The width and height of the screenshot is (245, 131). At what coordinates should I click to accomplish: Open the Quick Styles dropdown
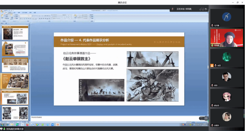pyautogui.click(x=79, y=17)
